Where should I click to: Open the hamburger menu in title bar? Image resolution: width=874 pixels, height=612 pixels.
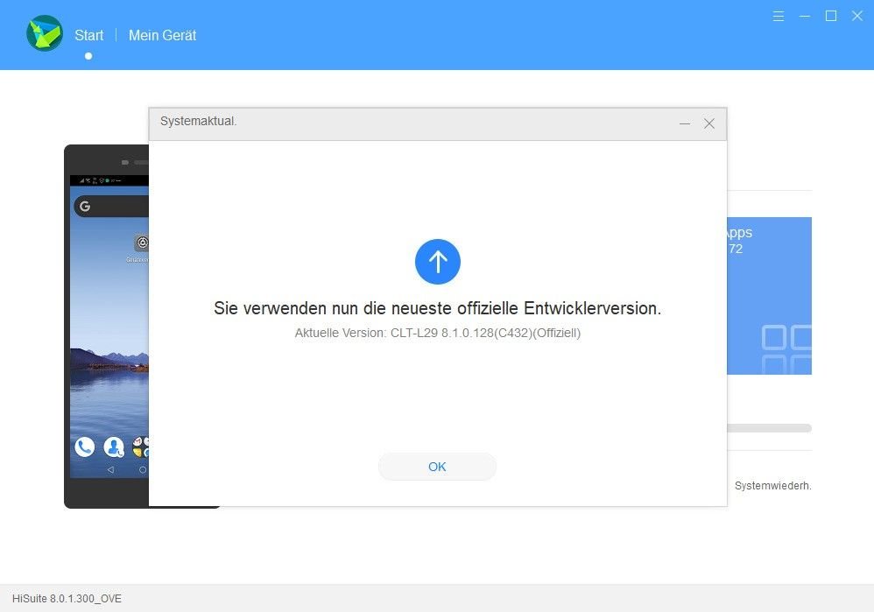coord(779,16)
